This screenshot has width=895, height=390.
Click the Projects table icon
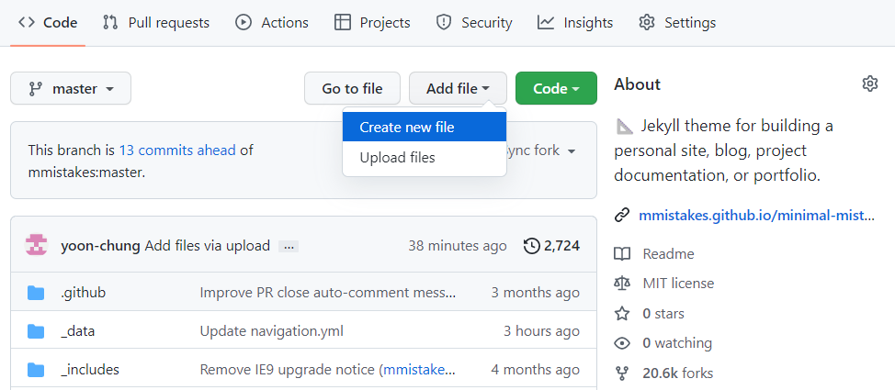click(x=343, y=23)
